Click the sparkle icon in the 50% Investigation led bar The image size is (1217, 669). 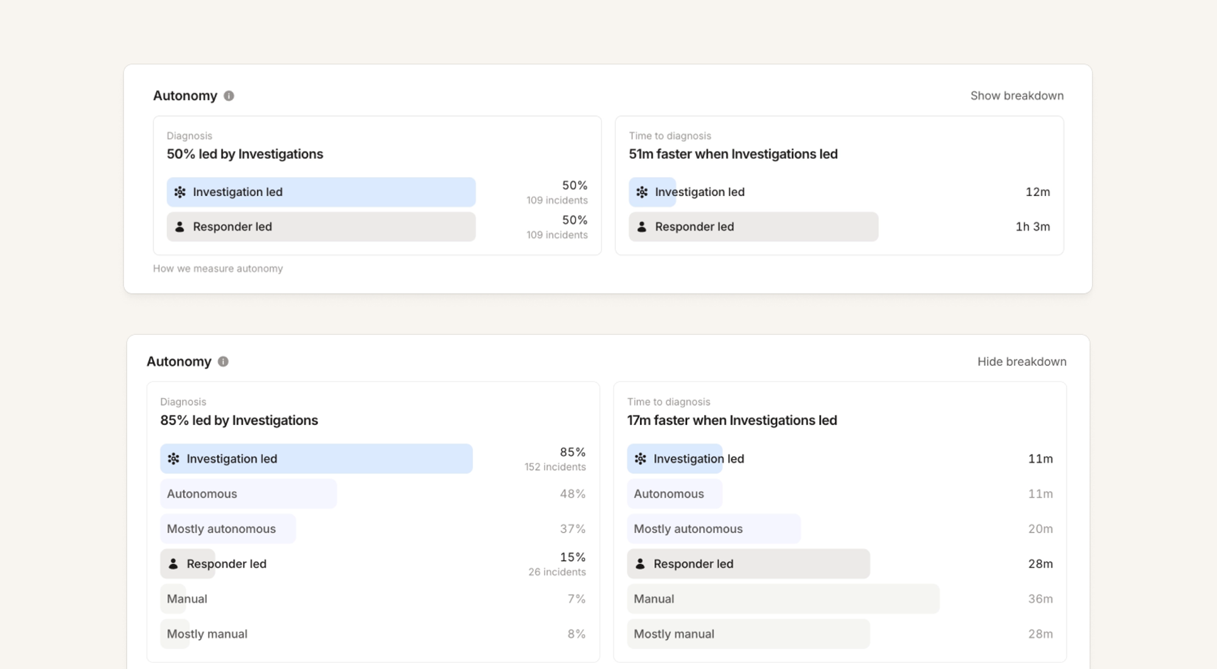[180, 192]
